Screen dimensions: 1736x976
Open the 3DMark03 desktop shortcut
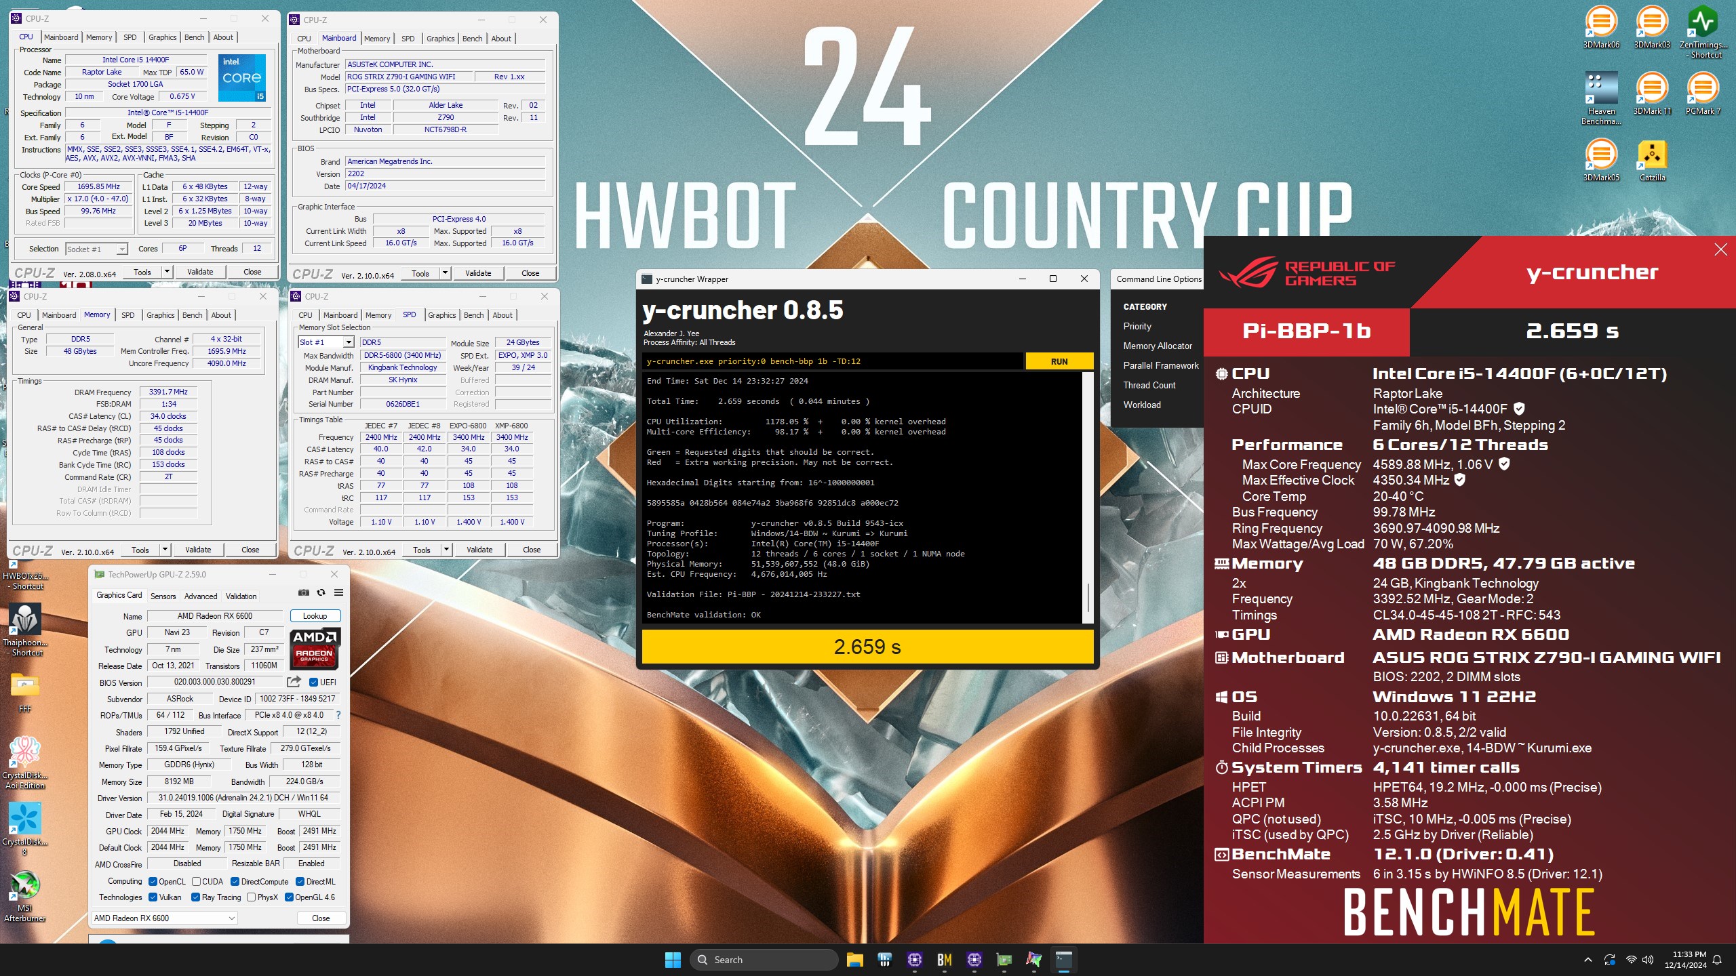pyautogui.click(x=1652, y=27)
